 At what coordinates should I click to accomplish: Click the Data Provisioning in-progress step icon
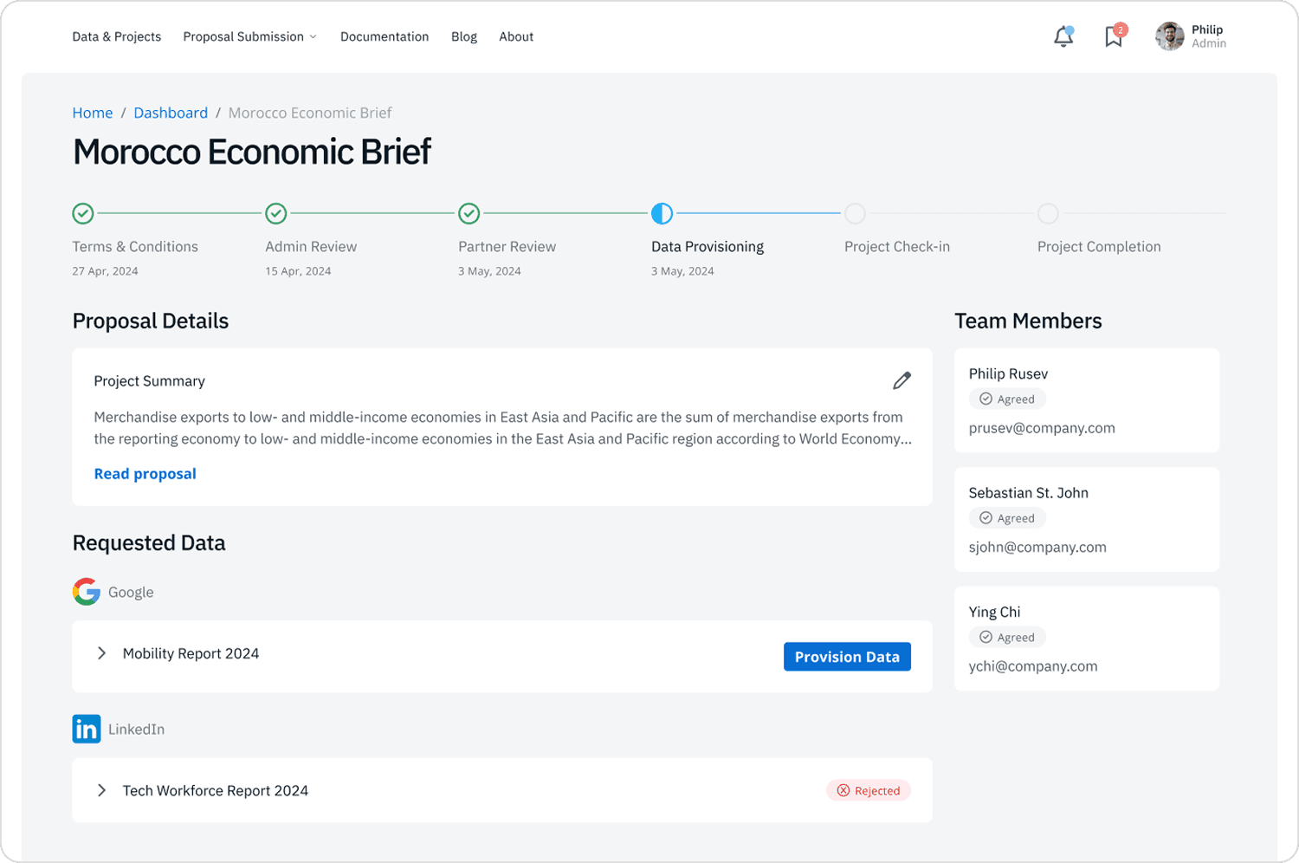point(662,213)
